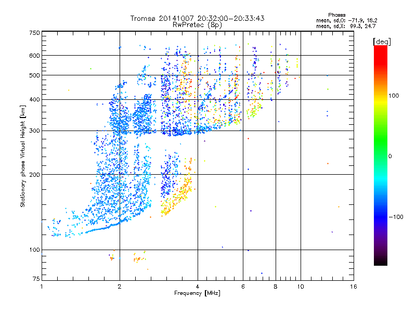Click the '[deg]' colorbar unit label
This screenshot has height=312, width=416.
pos(382,42)
